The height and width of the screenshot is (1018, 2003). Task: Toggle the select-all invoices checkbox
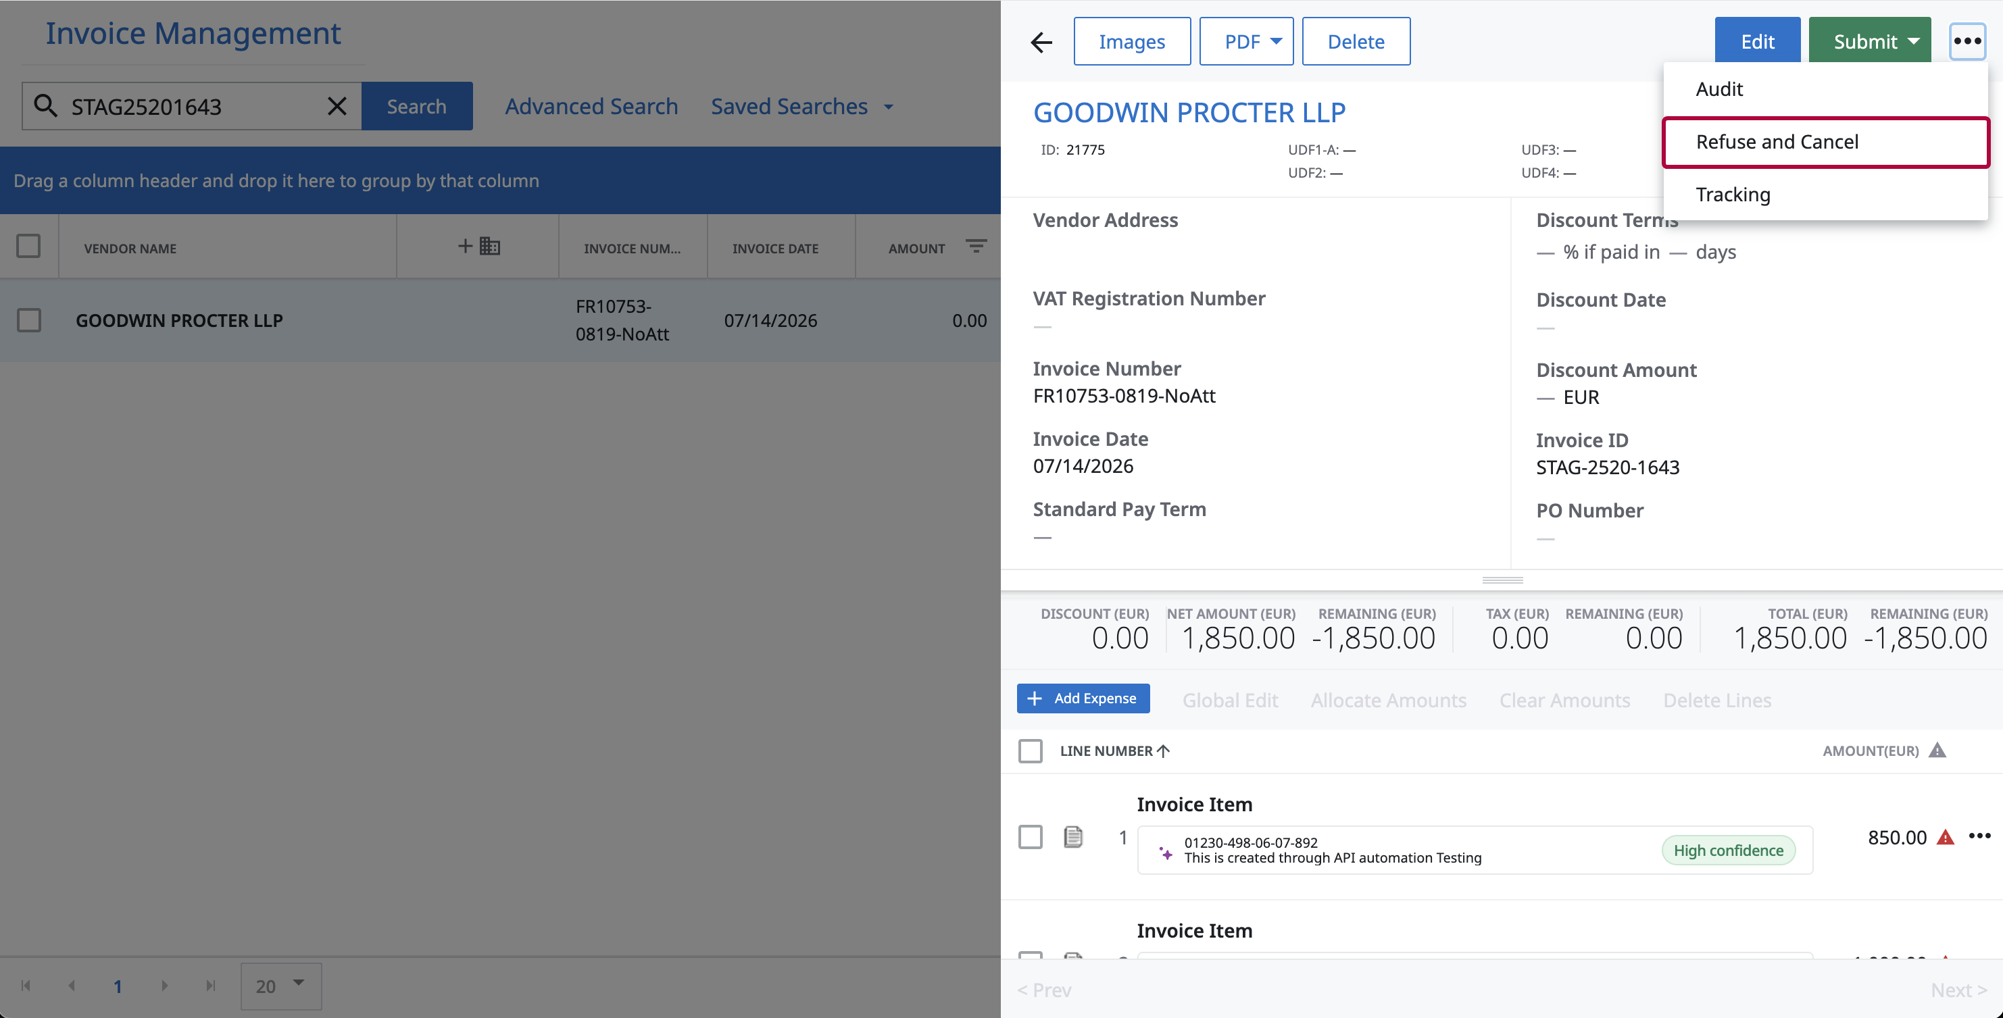[x=29, y=247]
